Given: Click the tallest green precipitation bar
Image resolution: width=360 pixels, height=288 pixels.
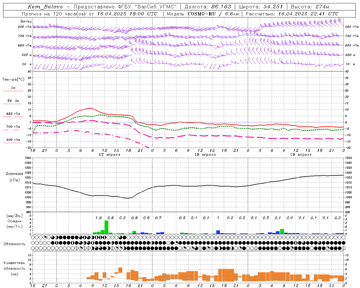Looking at the screenshot, I should coord(106,227).
